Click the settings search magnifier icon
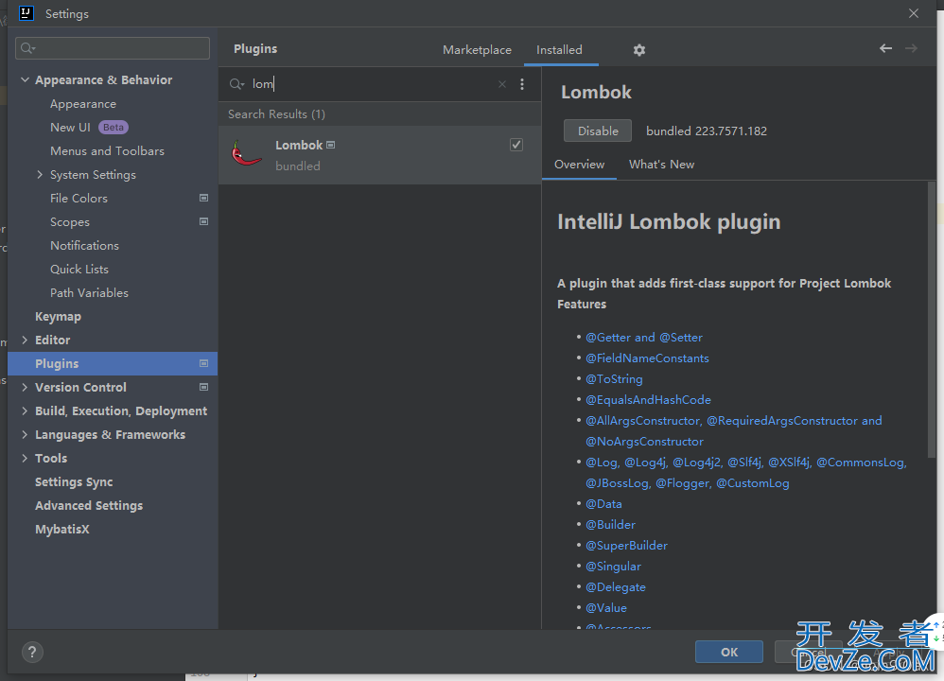Screen dimensions: 944x681 pyautogui.click(x=27, y=48)
